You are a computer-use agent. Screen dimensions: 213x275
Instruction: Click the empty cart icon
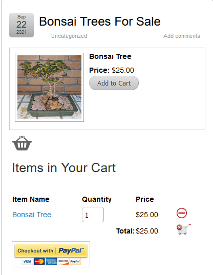click(x=183, y=229)
